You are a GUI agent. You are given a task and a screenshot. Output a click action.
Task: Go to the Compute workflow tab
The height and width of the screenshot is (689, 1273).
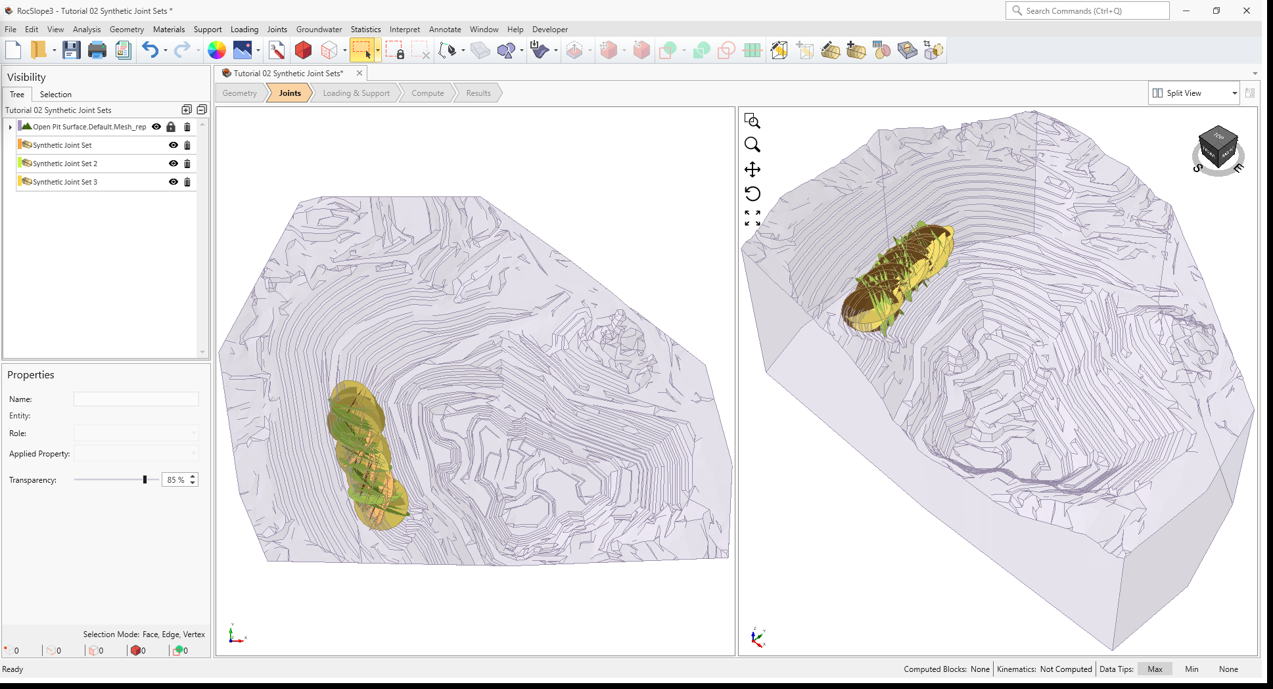(428, 93)
